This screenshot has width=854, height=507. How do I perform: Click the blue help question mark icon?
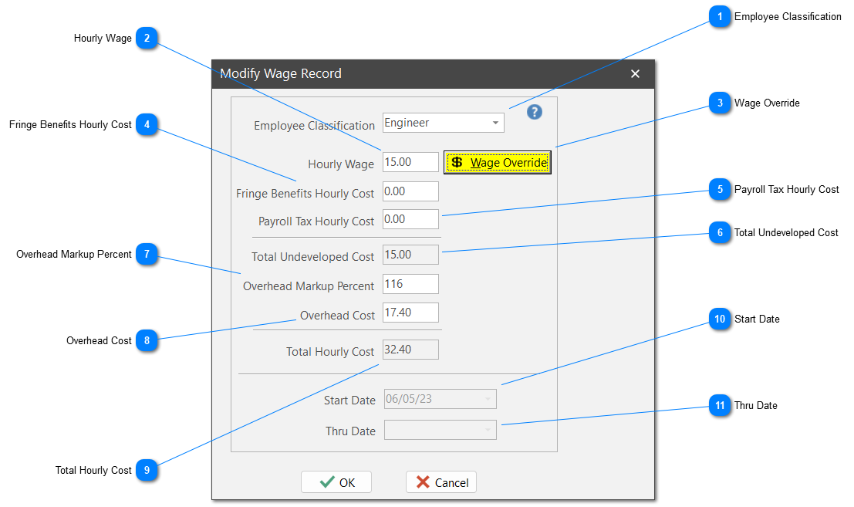point(535,112)
